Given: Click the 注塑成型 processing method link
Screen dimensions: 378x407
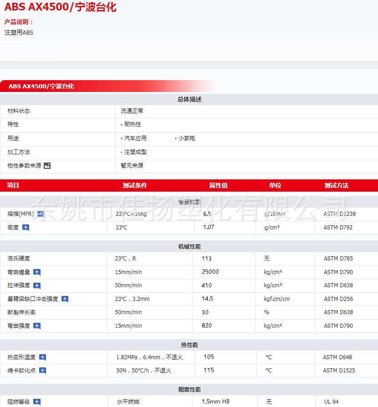Looking at the screenshot, I should [x=135, y=152].
